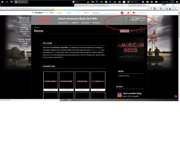
Task: Click the Edit page button
Action: click(123, 31)
